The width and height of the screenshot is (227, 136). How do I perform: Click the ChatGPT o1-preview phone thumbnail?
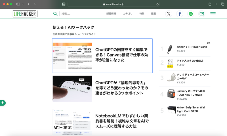click(x=72, y=89)
